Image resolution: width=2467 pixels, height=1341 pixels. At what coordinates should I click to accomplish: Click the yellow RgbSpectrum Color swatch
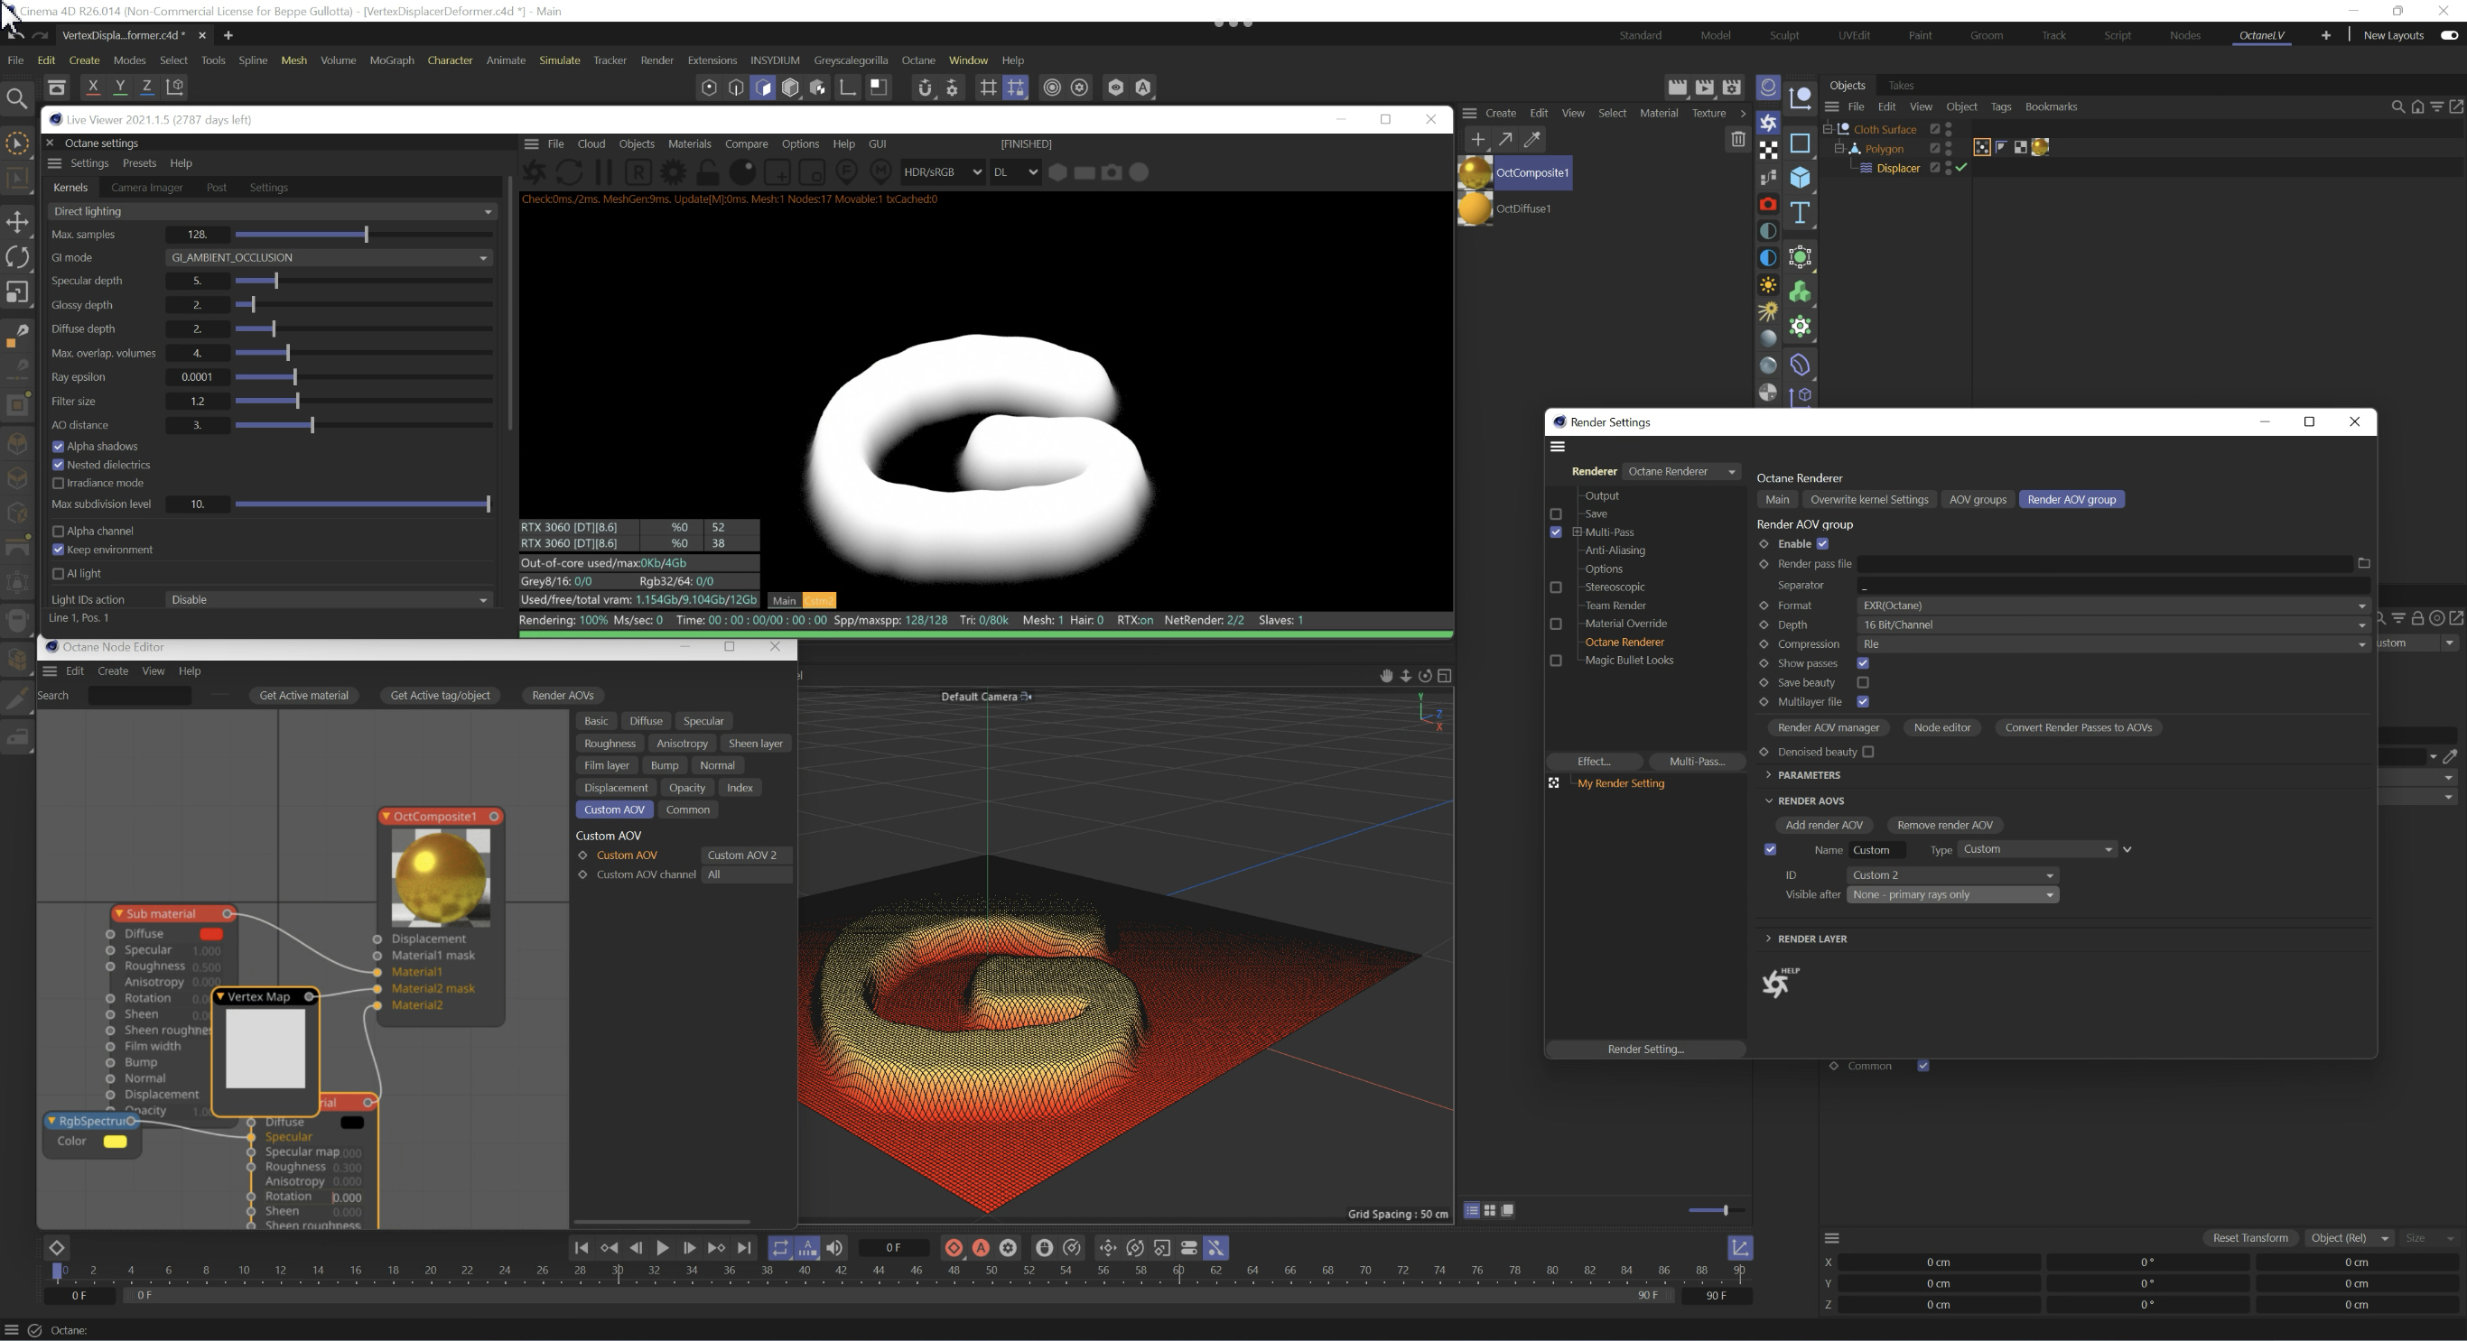coord(115,1141)
